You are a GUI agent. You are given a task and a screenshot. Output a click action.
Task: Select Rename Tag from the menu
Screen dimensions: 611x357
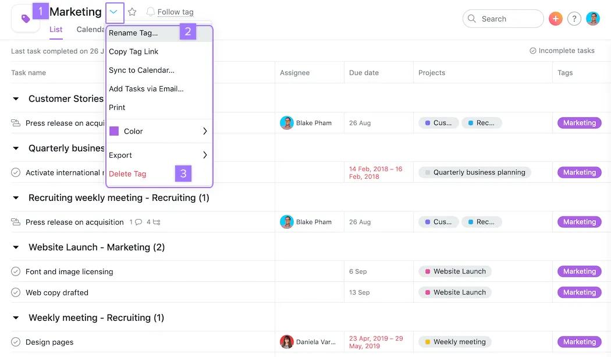[133, 33]
